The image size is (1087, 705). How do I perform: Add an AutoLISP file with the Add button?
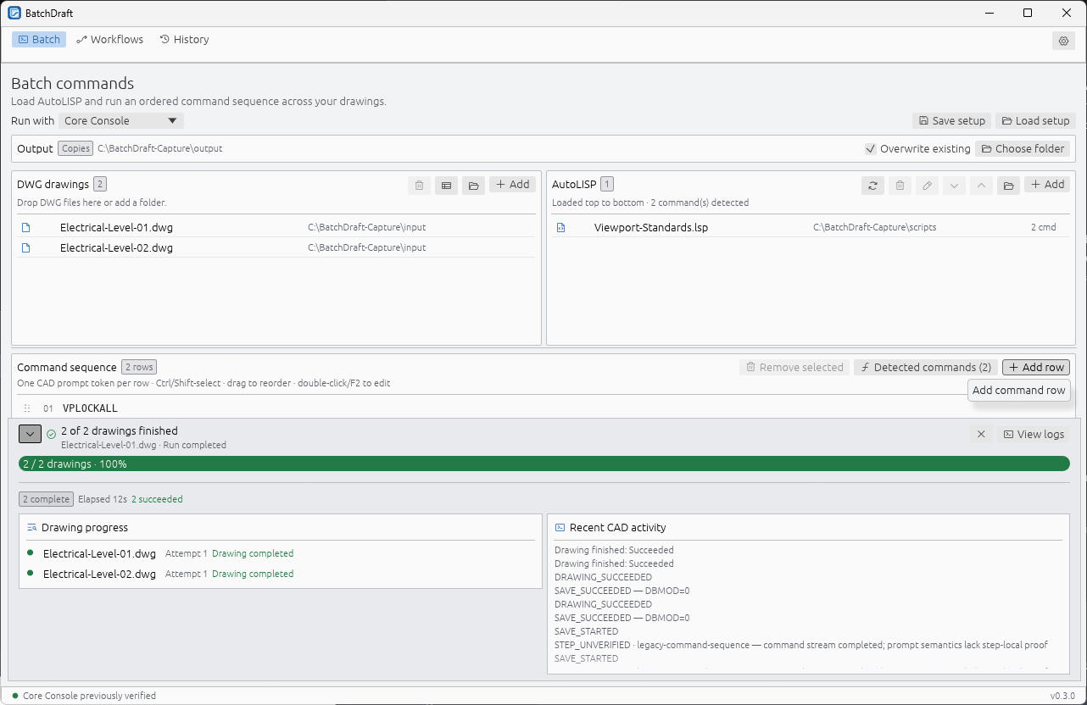(1047, 185)
